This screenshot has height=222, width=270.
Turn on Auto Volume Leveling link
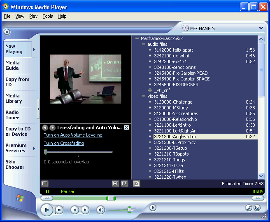pyautogui.click(x=73, y=135)
